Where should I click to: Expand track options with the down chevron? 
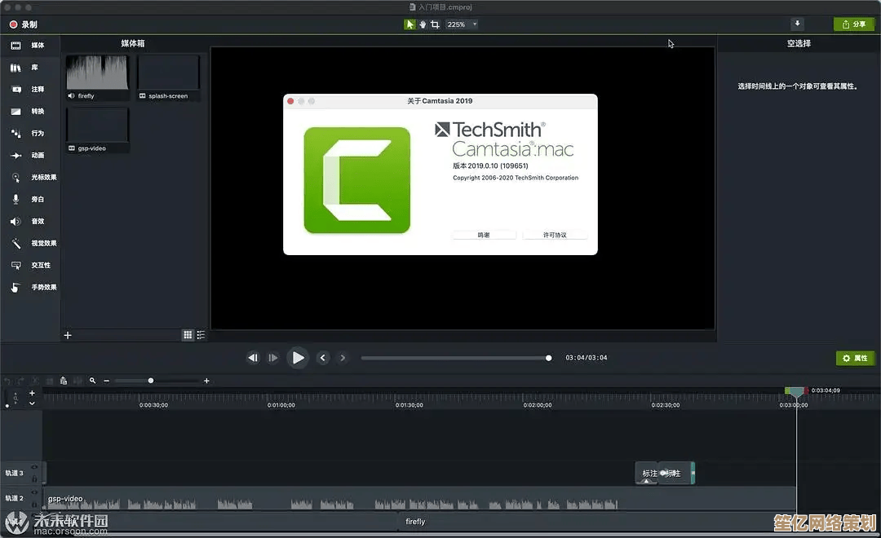click(x=32, y=403)
